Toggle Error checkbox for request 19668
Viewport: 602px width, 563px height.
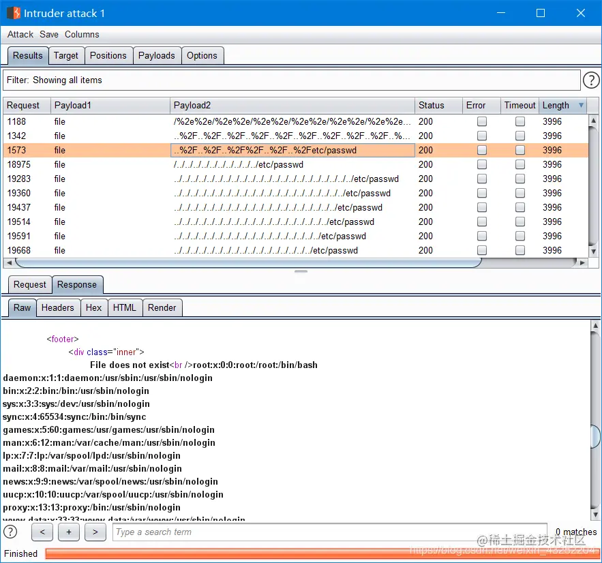point(481,251)
